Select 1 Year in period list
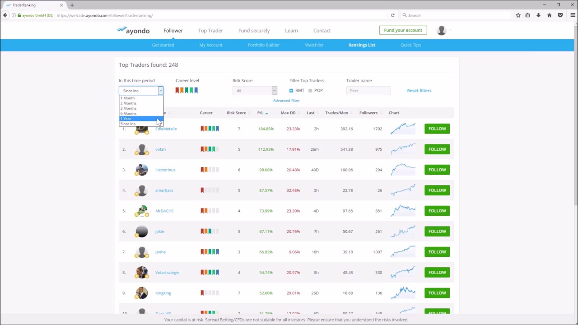Screen dimensions: 578x325 click(x=141, y=119)
